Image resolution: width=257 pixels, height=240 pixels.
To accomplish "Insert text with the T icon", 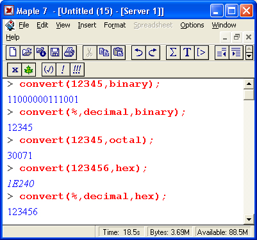I will pos(187,52).
